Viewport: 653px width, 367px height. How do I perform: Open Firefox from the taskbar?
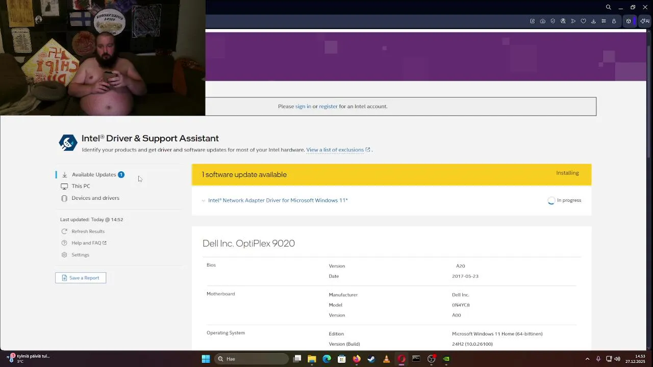[356, 359]
